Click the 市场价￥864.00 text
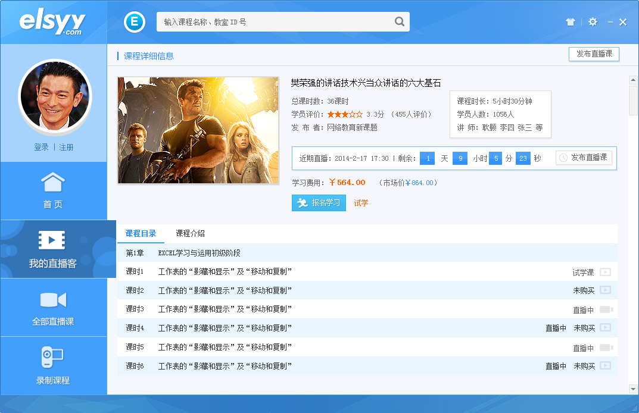This screenshot has height=413, width=639. pyautogui.click(x=408, y=183)
